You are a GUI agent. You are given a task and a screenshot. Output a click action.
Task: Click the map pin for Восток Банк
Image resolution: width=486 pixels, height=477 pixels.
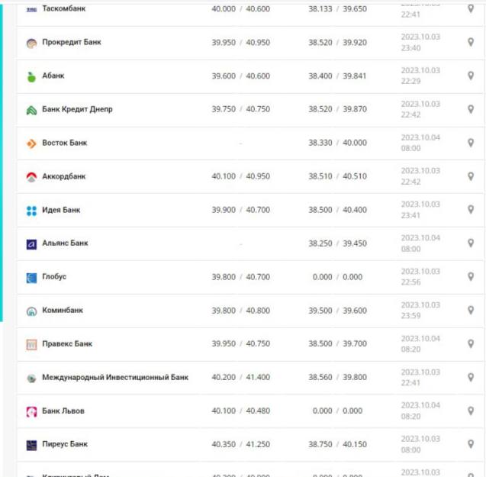[471, 143]
